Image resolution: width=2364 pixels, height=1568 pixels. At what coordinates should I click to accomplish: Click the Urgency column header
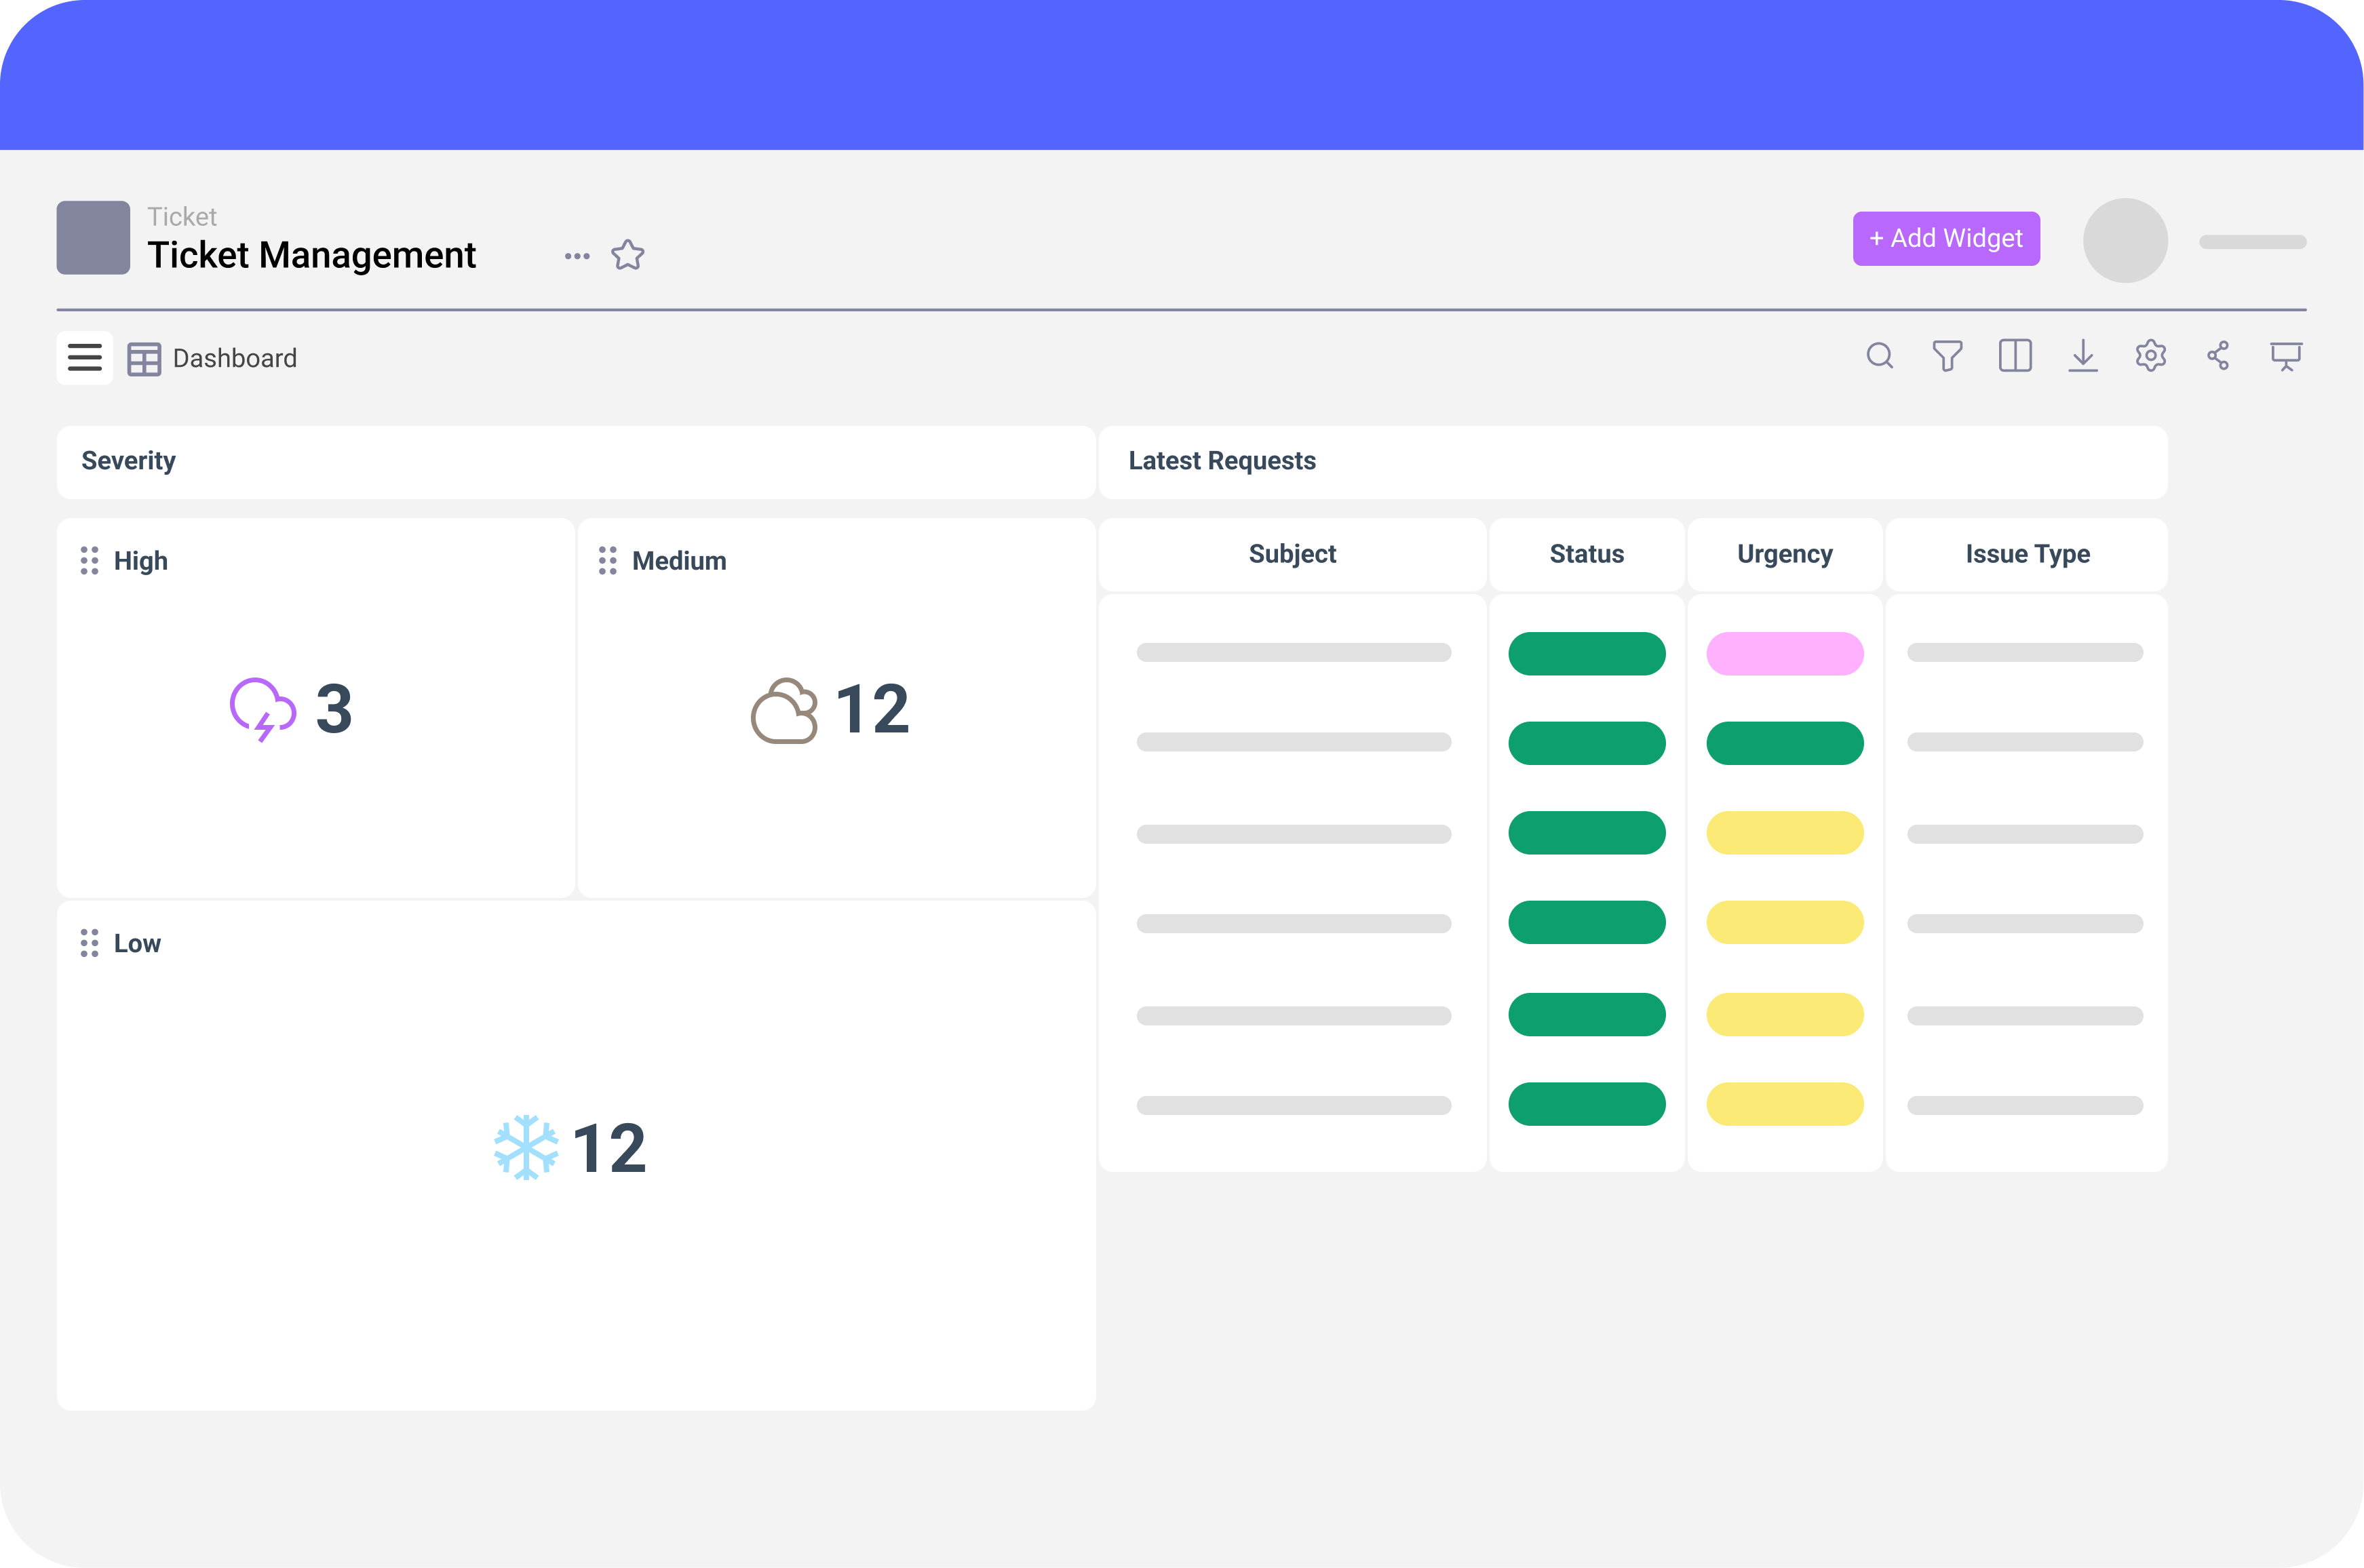click(x=1785, y=554)
